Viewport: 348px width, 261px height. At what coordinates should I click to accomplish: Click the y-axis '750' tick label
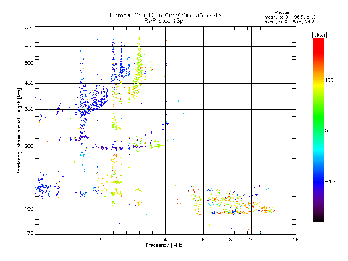point(29,27)
